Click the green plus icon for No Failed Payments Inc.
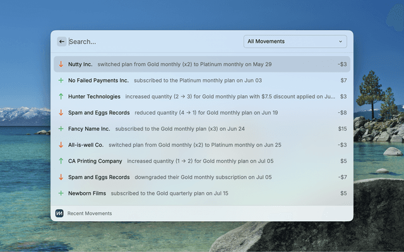 (x=61, y=81)
